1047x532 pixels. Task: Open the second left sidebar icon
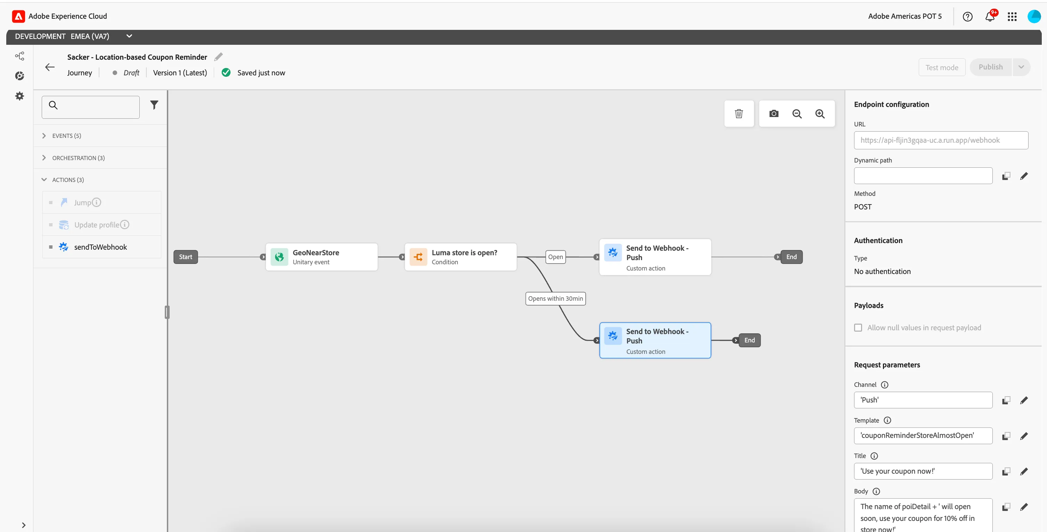pos(19,76)
